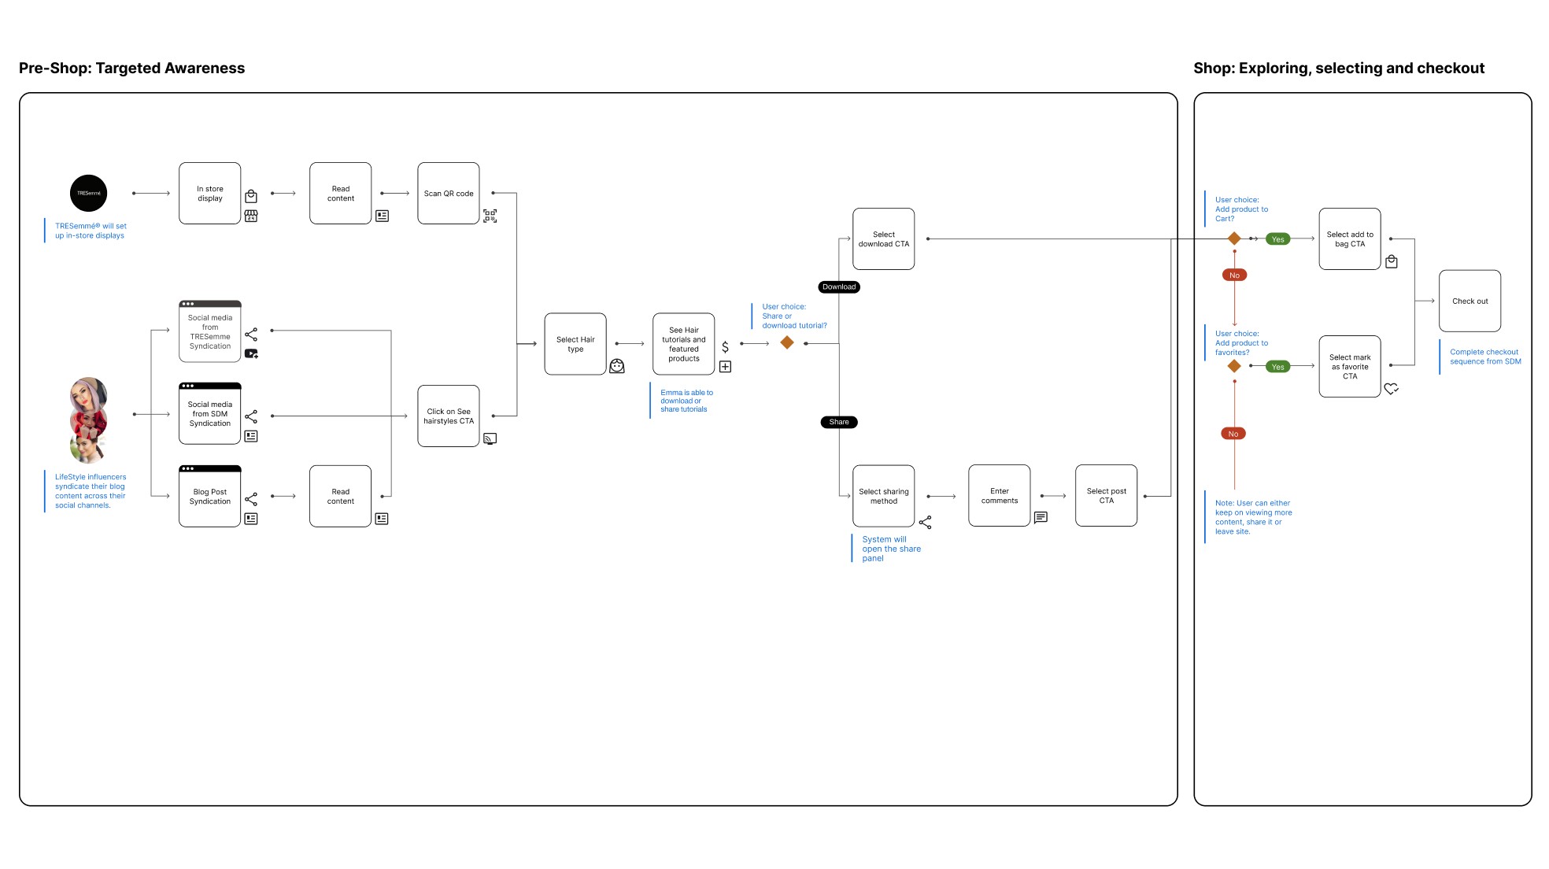This screenshot has width=1549, height=869.
Task: Click the No pill below the favorites decision
Action: click(x=1233, y=434)
